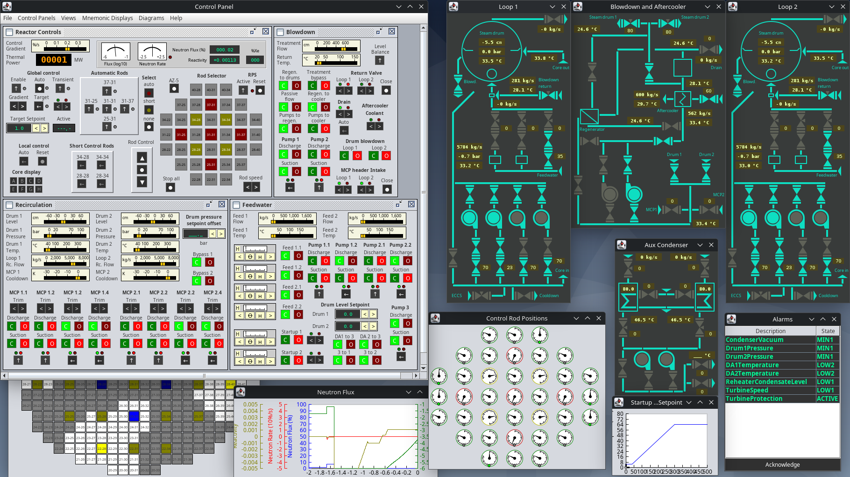Select 'none' rod selection radio button

click(149, 127)
